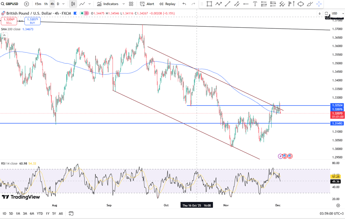Open the GBPUSD symbol search field

click(x=12, y=4)
